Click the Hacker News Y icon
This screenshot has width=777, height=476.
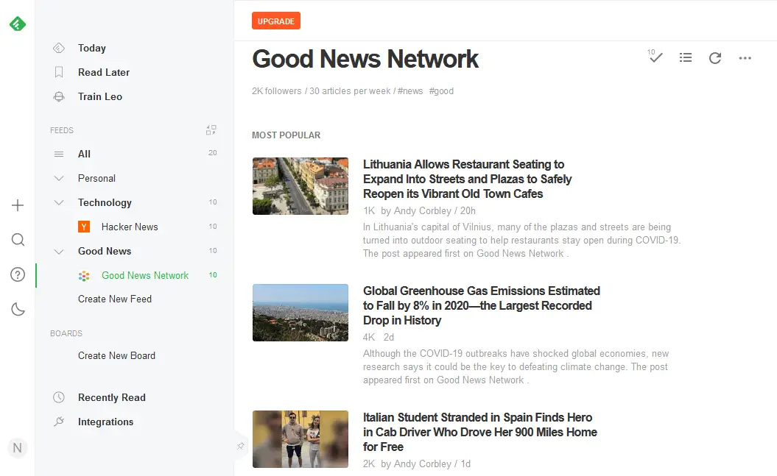coord(84,227)
